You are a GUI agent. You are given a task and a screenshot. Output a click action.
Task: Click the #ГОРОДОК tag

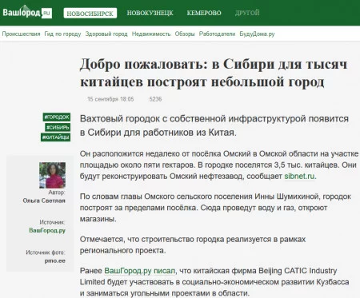(x=57, y=117)
